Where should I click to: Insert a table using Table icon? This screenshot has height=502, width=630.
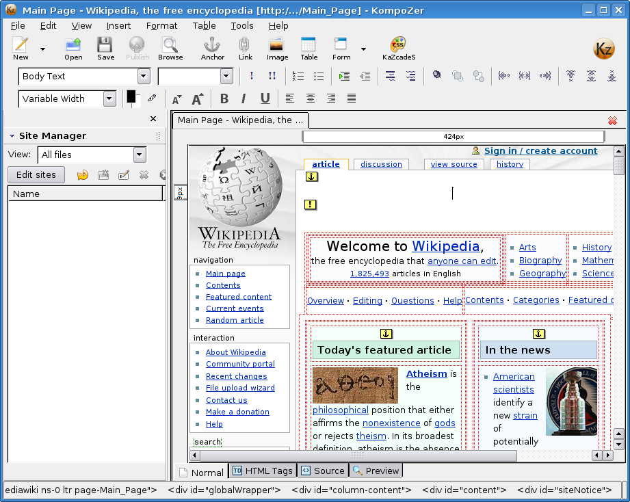(309, 48)
